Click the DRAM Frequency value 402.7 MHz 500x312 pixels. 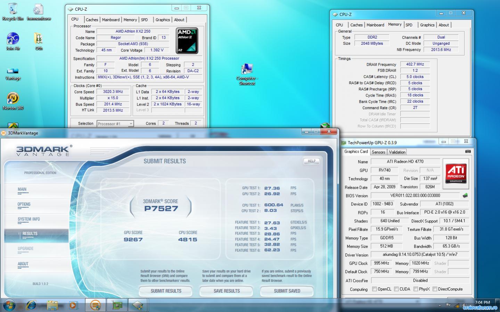point(415,64)
